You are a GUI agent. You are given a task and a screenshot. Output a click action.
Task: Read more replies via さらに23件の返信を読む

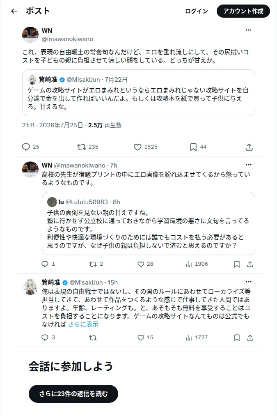tap(73, 394)
